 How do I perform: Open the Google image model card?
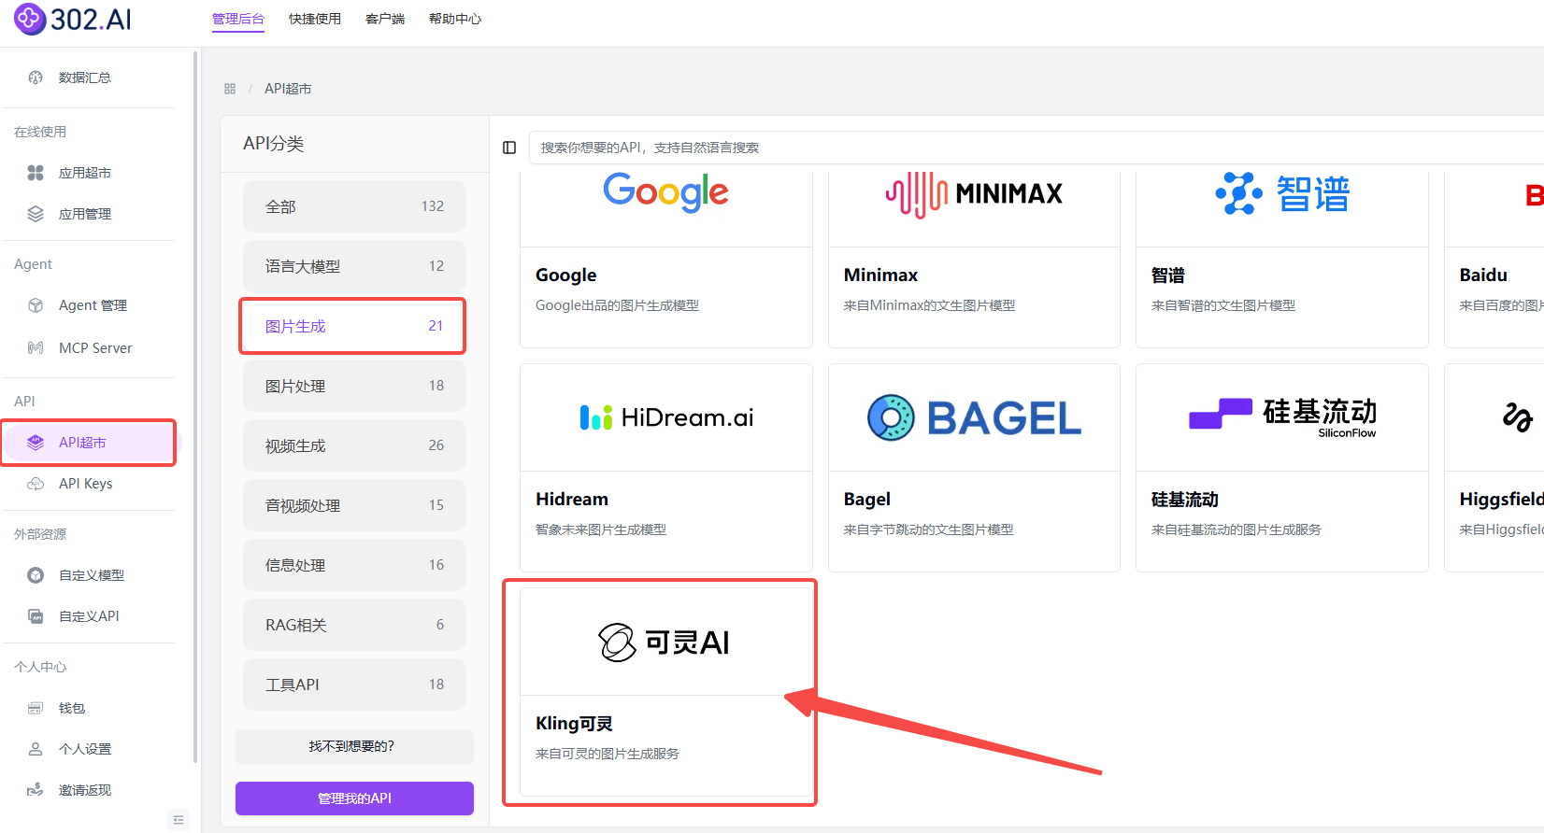(x=666, y=260)
